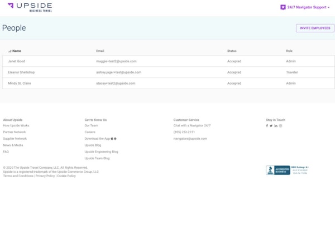Click the Email column header
Viewport: 335px width, 239px height.
100,51
